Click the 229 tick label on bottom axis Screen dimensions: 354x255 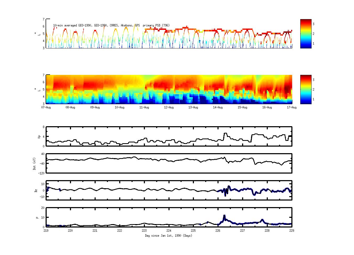pos(291,231)
